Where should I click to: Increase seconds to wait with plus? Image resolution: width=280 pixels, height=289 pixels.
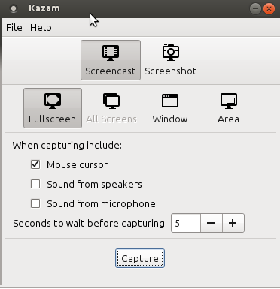[233, 223]
